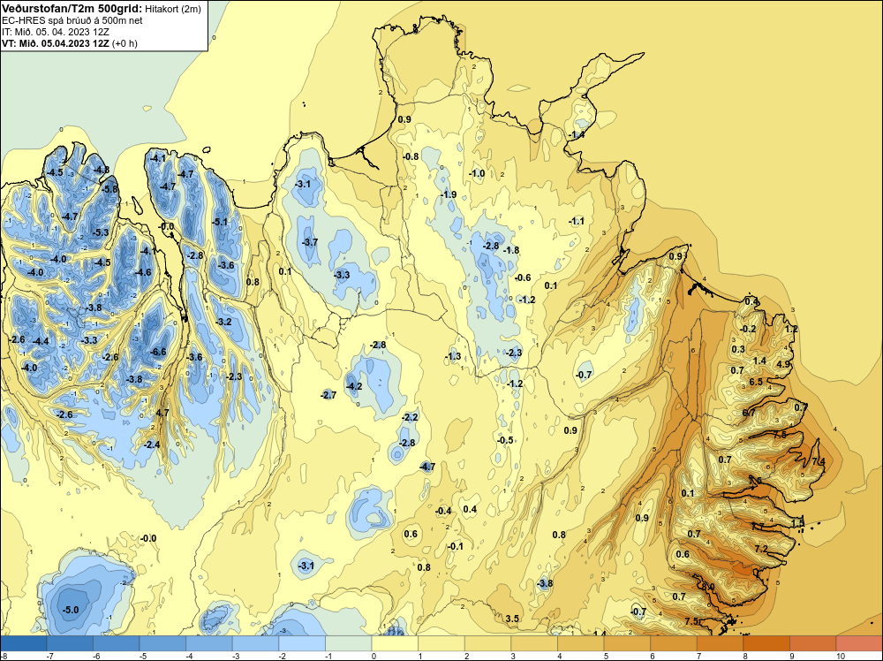Image resolution: width=883 pixels, height=661 pixels.
Task: Click the '-5.1' temperature value
Action: (220, 222)
